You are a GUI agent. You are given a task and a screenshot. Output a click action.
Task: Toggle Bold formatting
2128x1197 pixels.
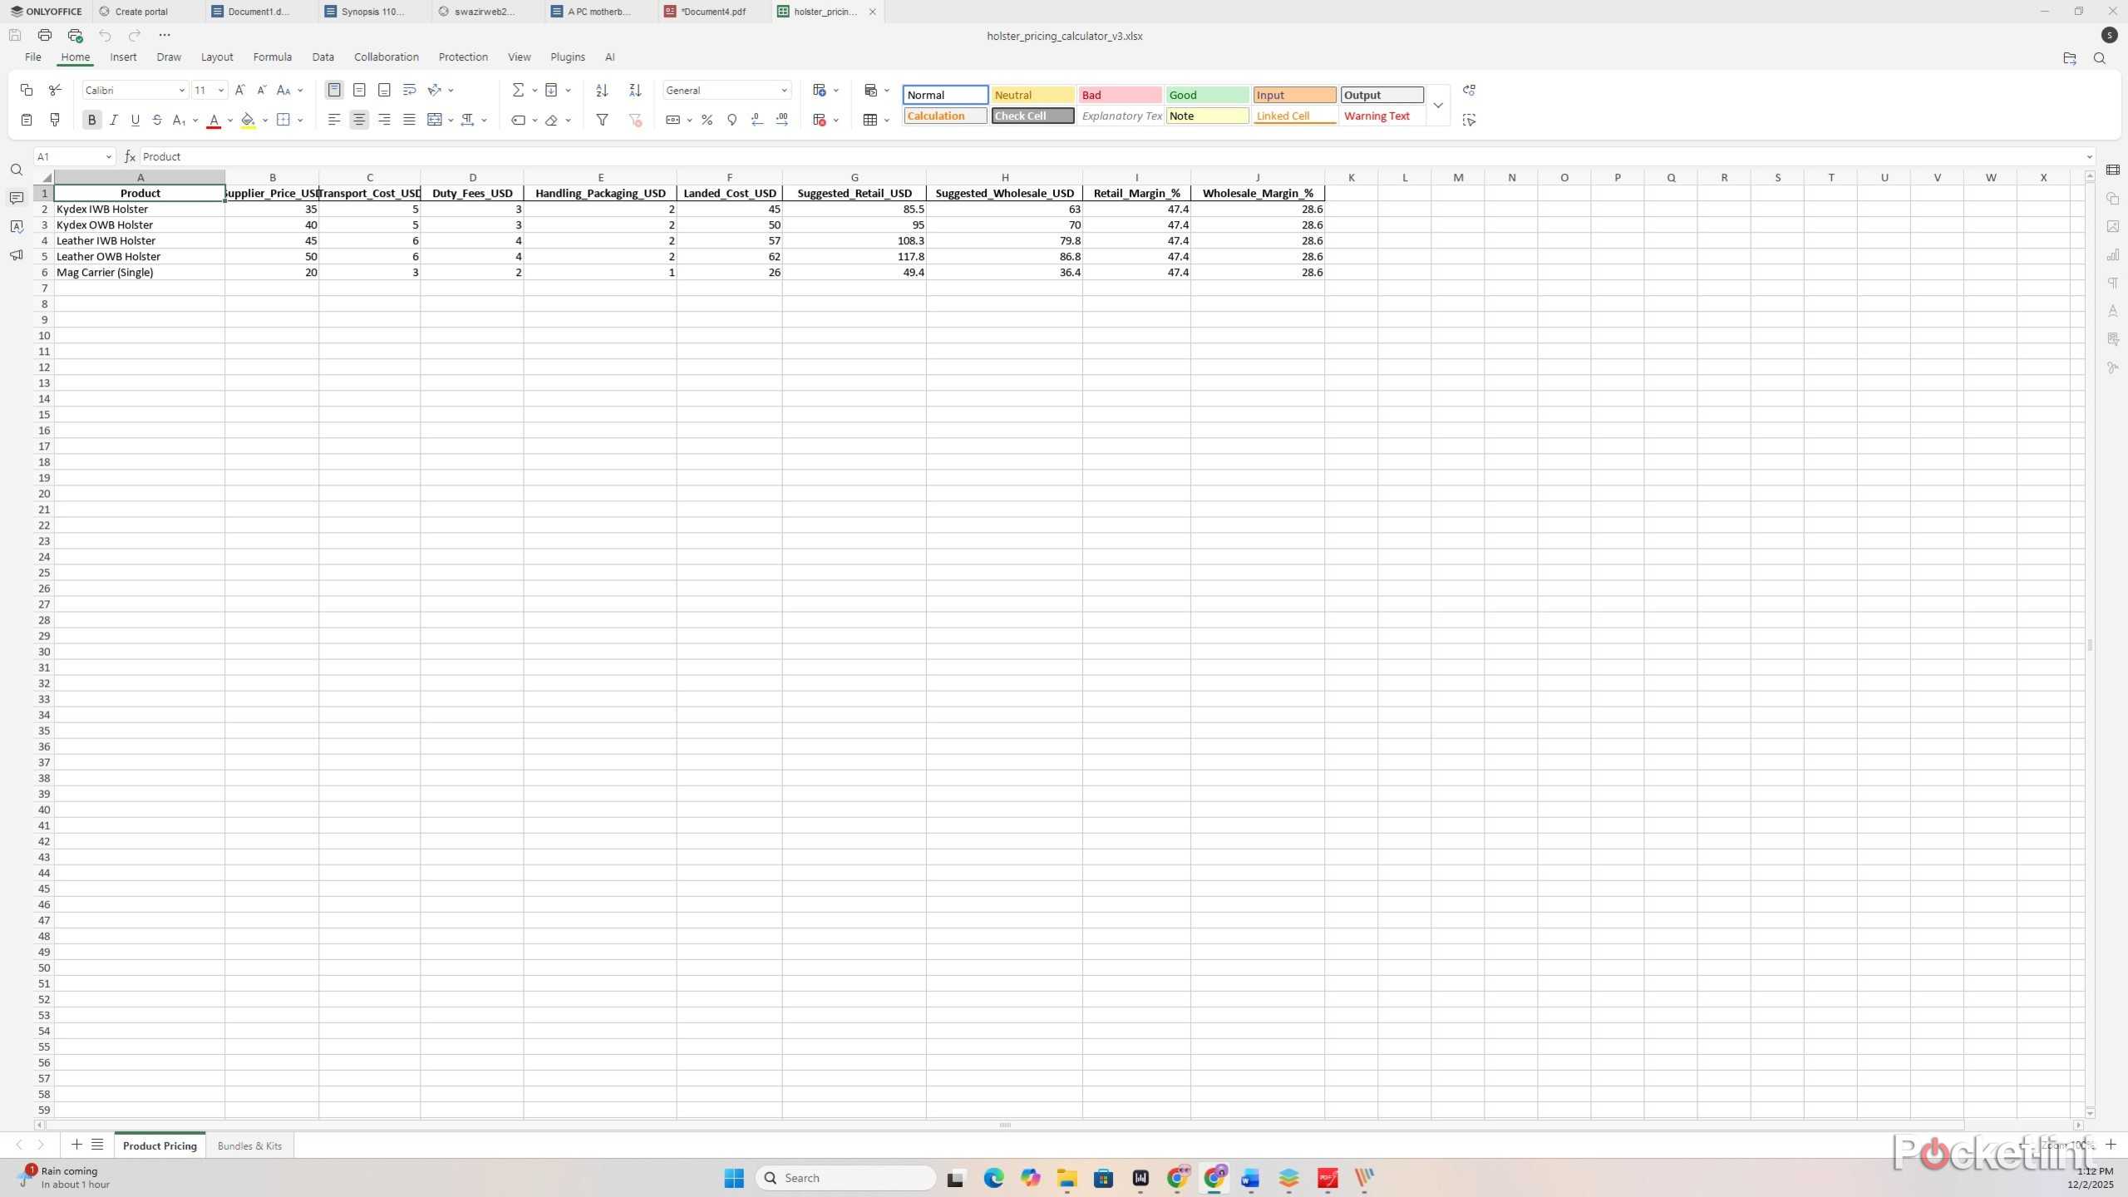pos(91,120)
